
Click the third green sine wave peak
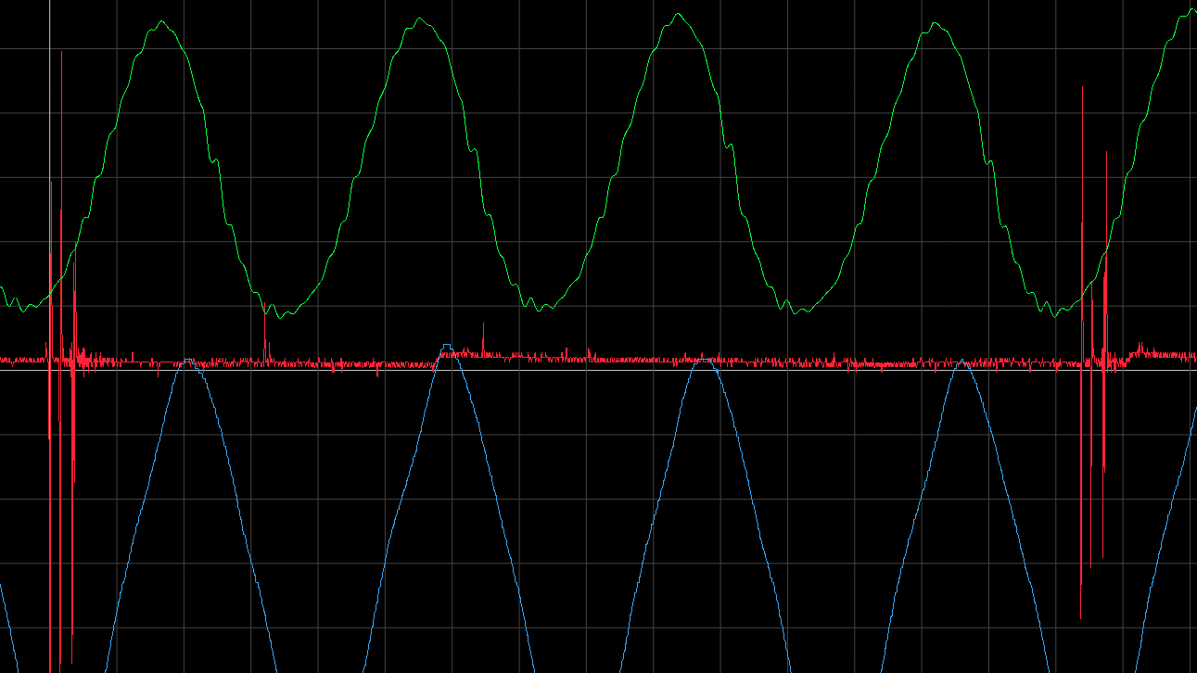(681, 16)
